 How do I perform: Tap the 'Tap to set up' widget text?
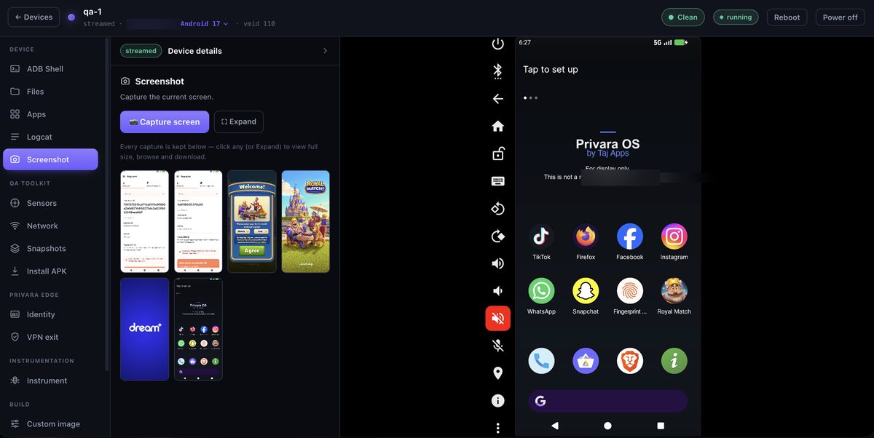pos(551,69)
